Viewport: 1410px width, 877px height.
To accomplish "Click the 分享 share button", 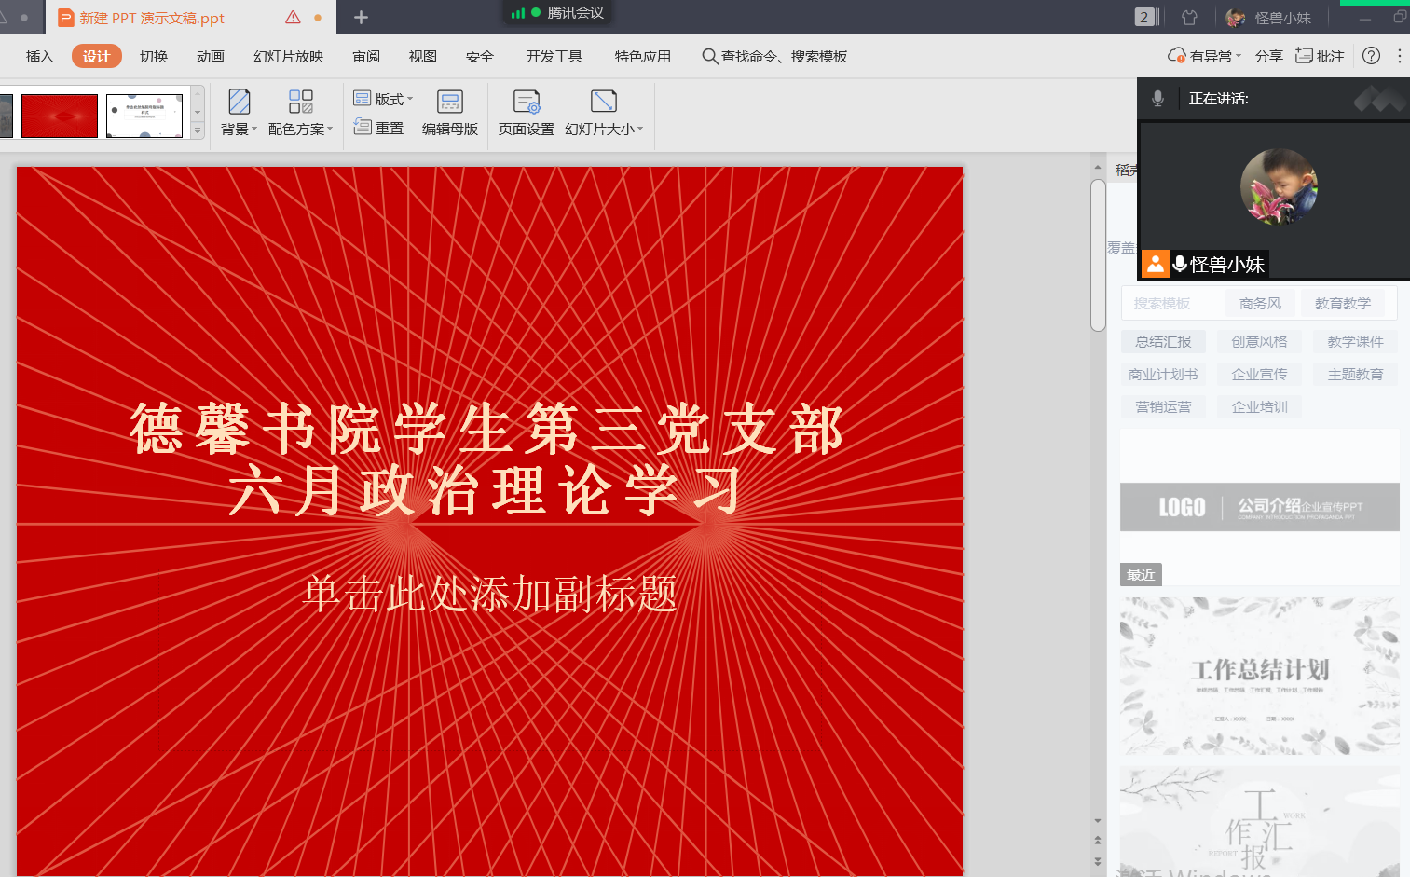I will tap(1268, 57).
